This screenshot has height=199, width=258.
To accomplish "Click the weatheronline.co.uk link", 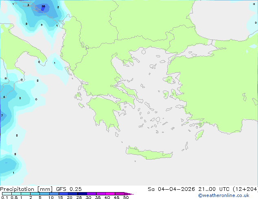I will pyautogui.click(x=224, y=195).
